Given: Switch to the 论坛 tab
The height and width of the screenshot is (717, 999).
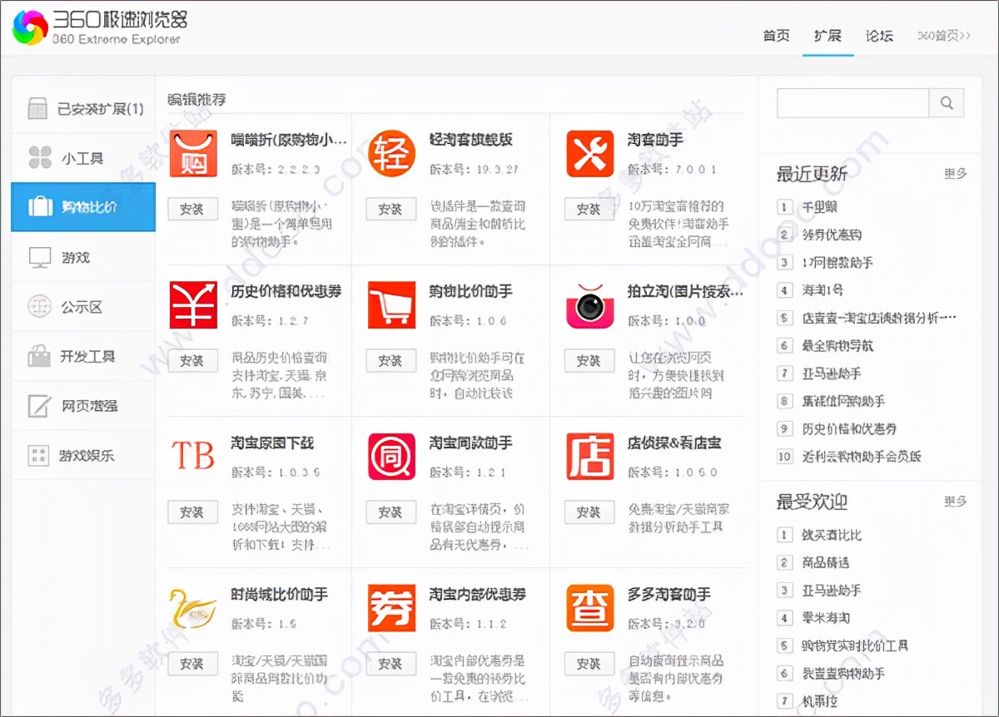Looking at the screenshot, I should point(879,37).
